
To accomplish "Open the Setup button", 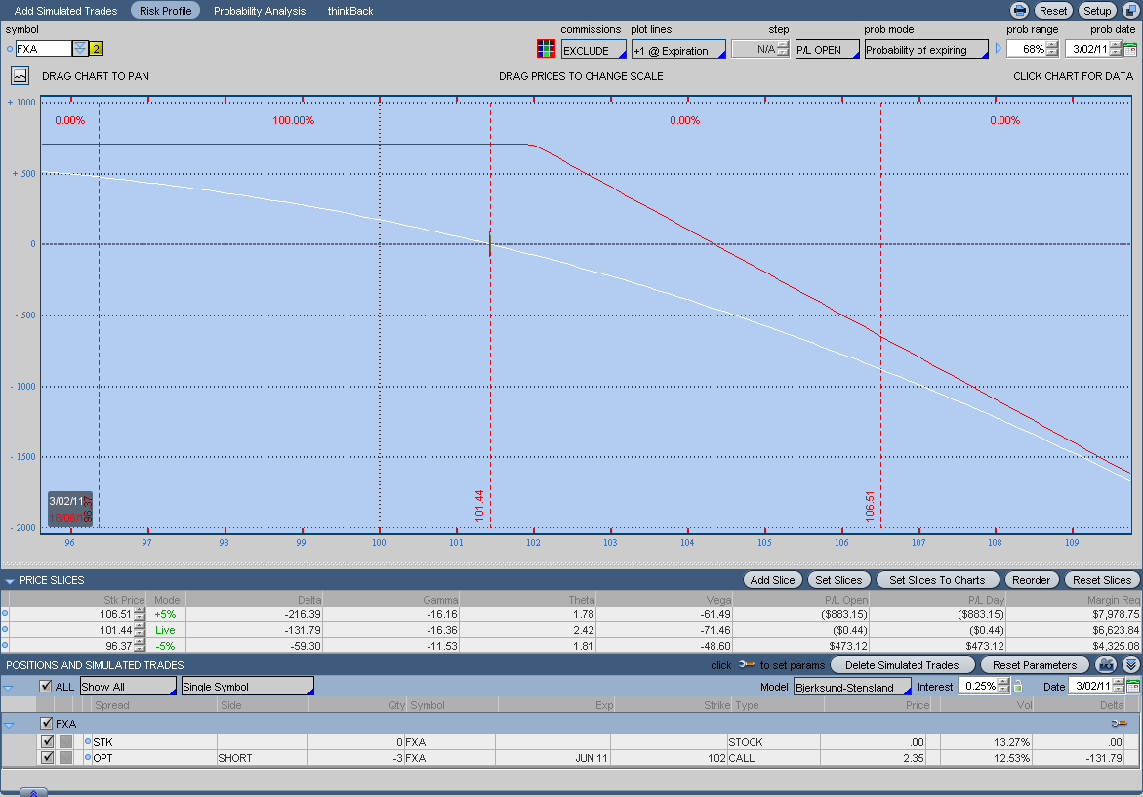I will [x=1096, y=10].
